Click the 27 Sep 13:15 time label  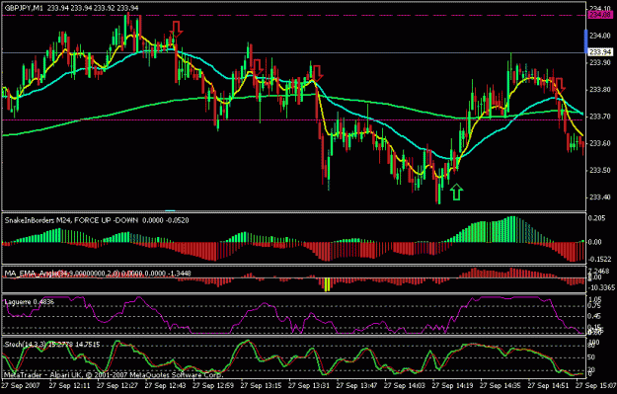point(261,385)
